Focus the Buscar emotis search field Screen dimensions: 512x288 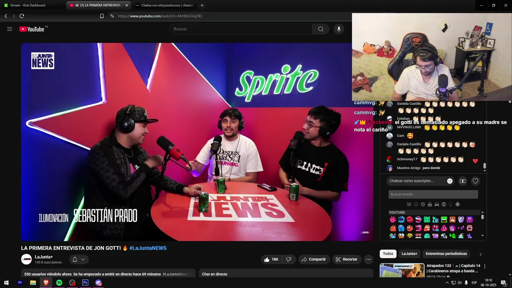pyautogui.click(x=433, y=194)
